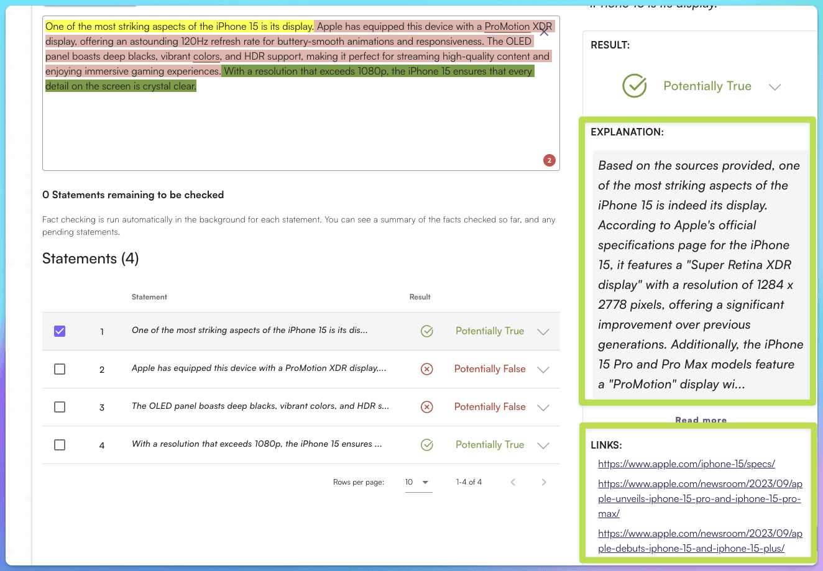The width and height of the screenshot is (823, 571).
Task: Click the Statement column header
Action: pyautogui.click(x=149, y=297)
